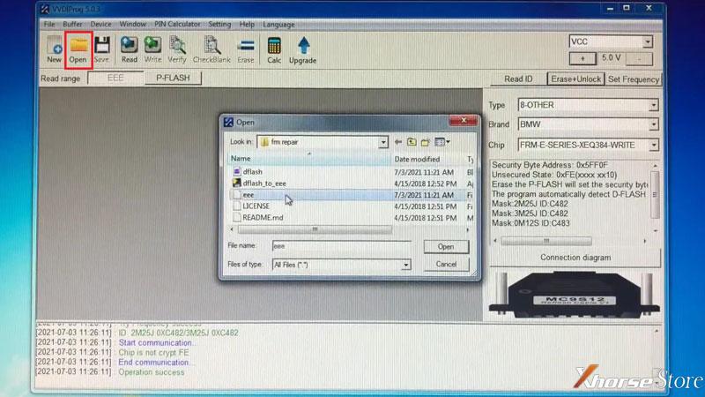This screenshot has height=397, width=705.
Task: Click 'Operation success' log line
Action: 151,372
